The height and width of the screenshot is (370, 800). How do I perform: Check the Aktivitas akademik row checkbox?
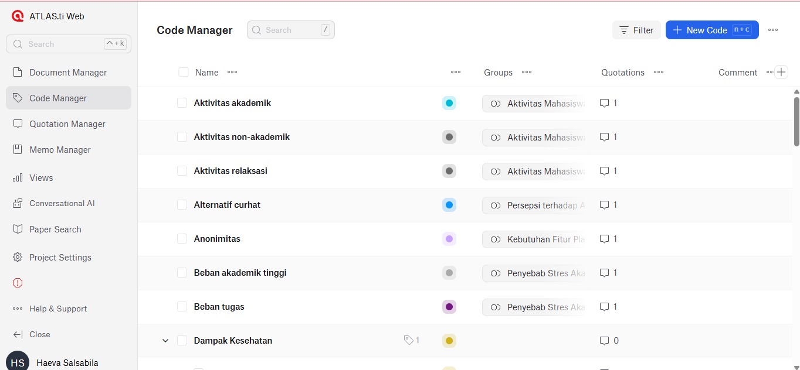tap(182, 103)
